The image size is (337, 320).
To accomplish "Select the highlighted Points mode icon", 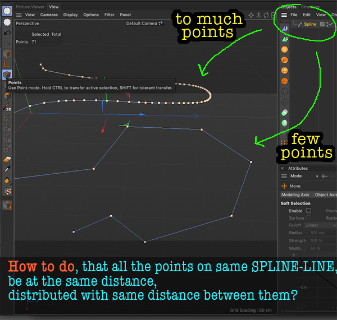I will pos(7,75).
